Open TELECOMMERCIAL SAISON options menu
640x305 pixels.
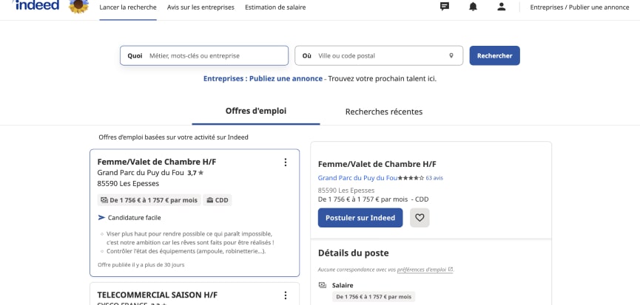[x=286, y=295]
